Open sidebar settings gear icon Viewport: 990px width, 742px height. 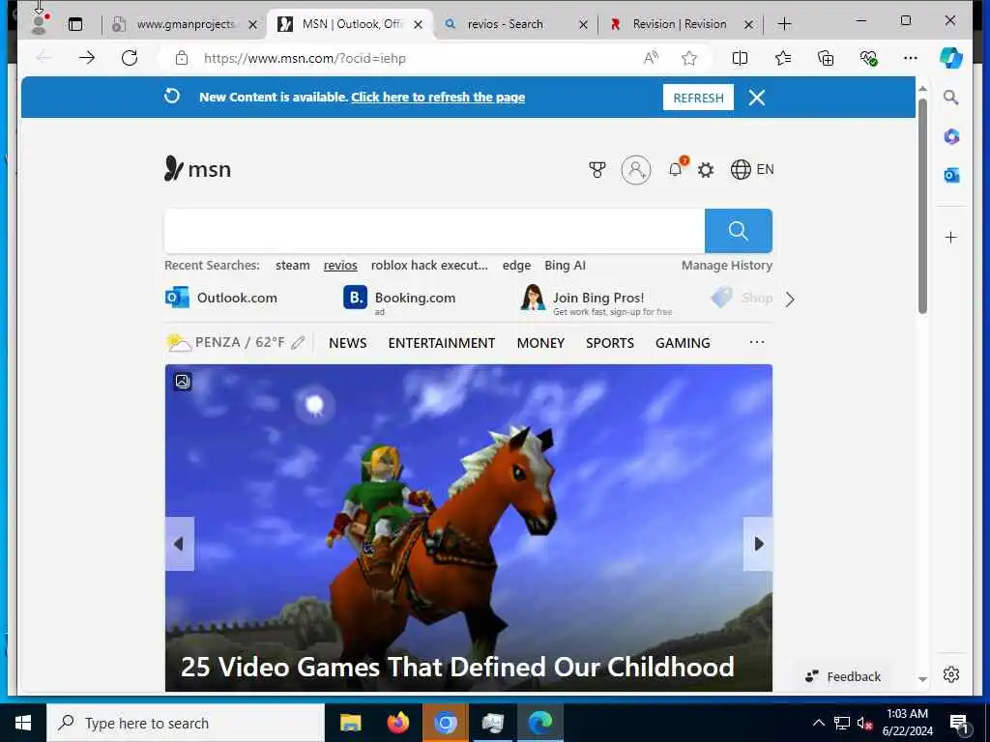(x=951, y=674)
